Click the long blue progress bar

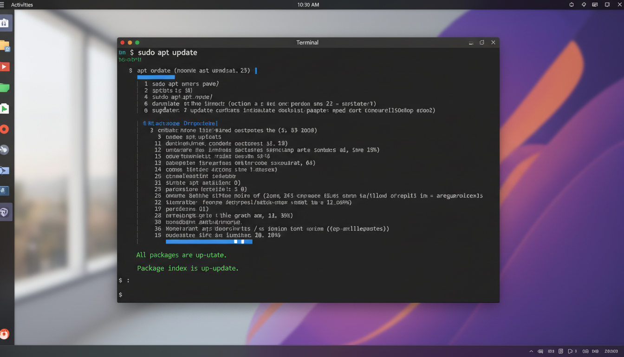(x=209, y=242)
